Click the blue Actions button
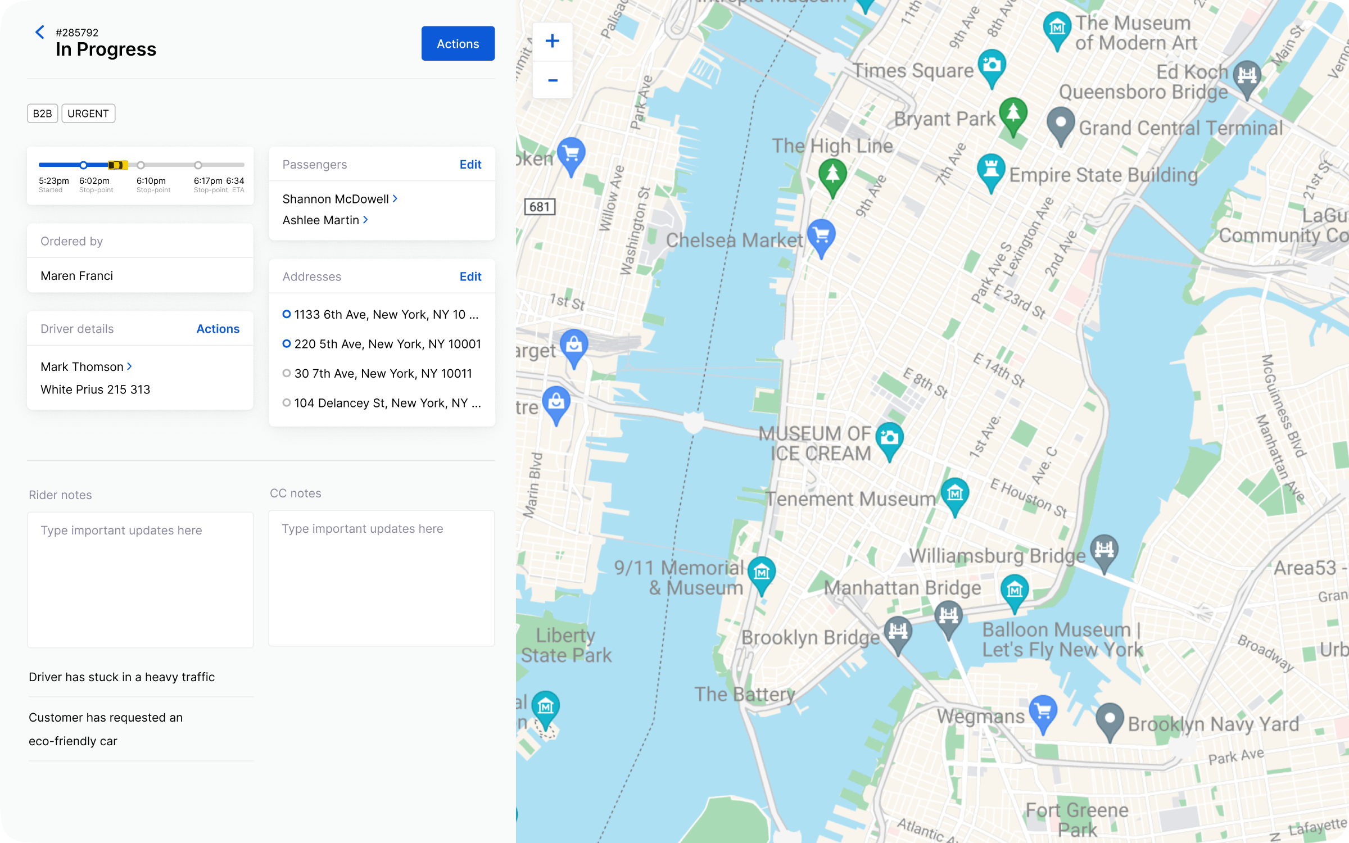This screenshot has height=843, width=1349. click(x=458, y=44)
